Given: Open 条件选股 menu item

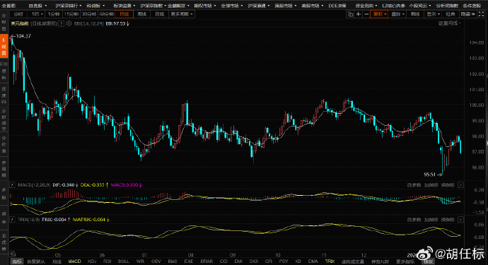Looking at the screenshot, I should pyautogui.click(x=472, y=6).
